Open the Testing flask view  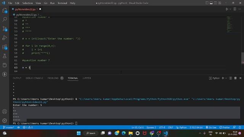(5, 56)
